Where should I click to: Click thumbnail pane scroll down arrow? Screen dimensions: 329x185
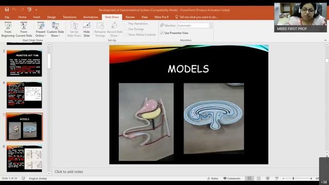[49, 174]
